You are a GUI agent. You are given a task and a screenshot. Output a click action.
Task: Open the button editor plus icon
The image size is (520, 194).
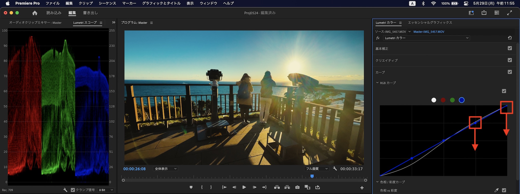[x=362, y=188]
